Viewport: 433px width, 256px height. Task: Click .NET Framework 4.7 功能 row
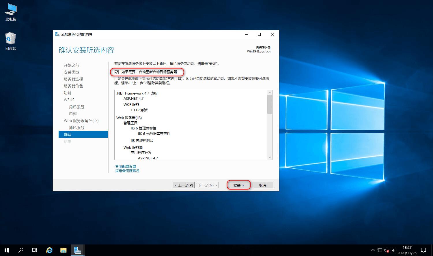coord(137,93)
